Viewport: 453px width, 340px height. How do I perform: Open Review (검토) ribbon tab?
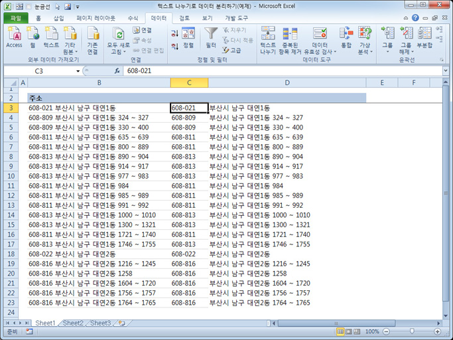point(184,18)
